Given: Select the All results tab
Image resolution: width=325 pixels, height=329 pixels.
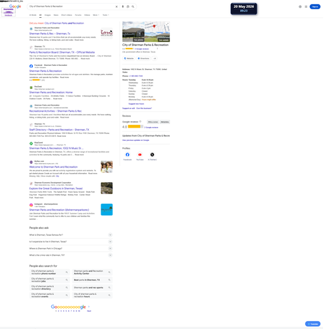Looking at the screenshot, I should tap(41, 15).
